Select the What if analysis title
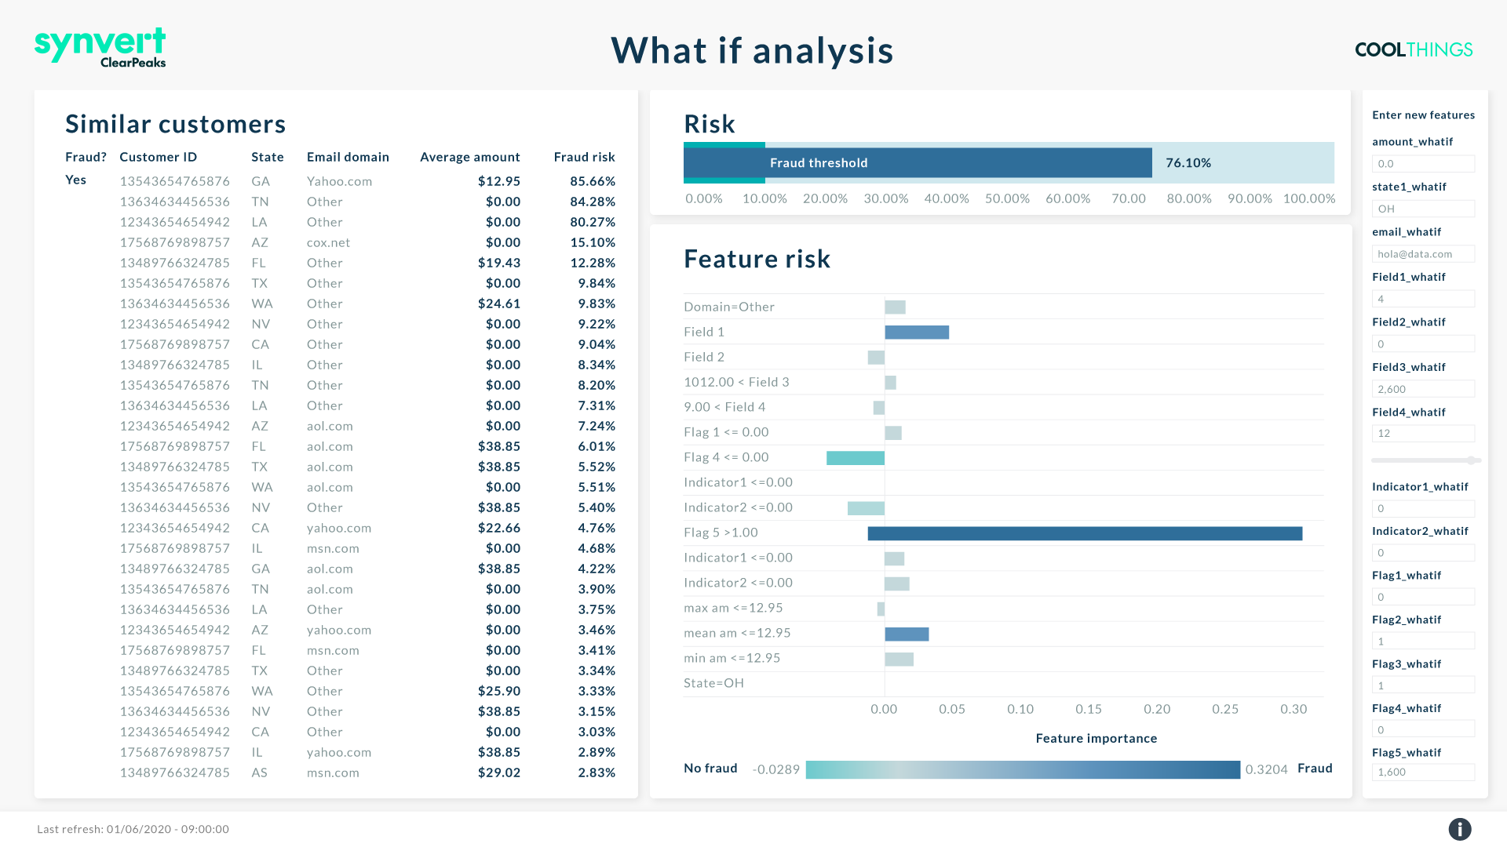The image size is (1507, 847). (x=753, y=50)
